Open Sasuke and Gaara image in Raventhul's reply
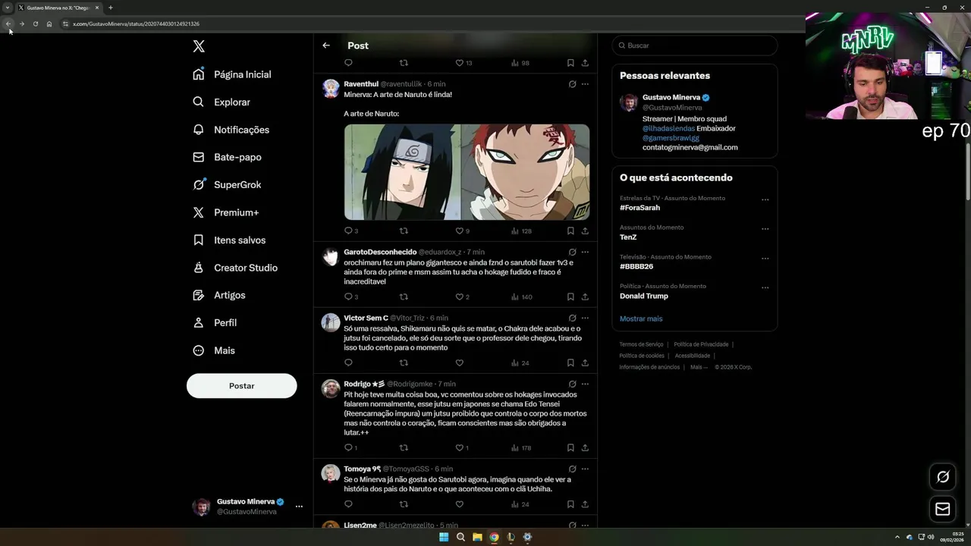The image size is (971, 546). (467, 172)
